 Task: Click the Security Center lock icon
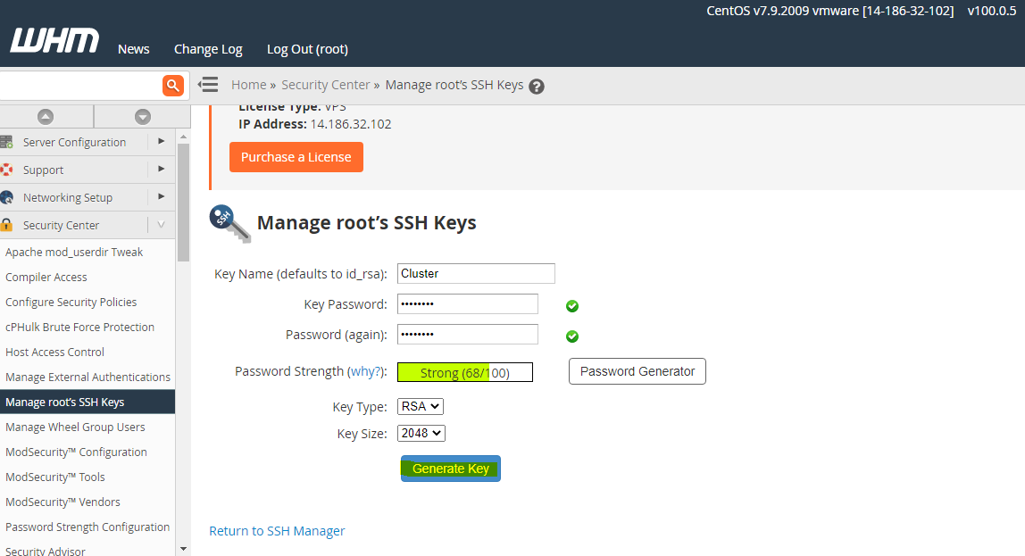7,225
